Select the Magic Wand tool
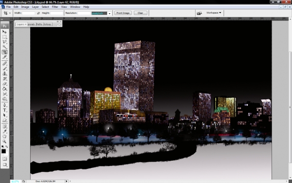Screen dimensions: 292x183 (x=4, y=47)
